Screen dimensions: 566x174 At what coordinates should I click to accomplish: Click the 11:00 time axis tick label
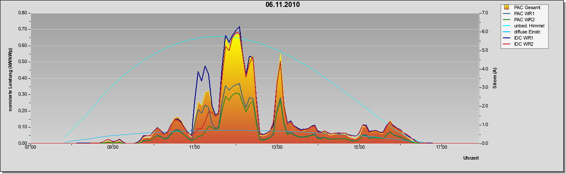point(195,147)
